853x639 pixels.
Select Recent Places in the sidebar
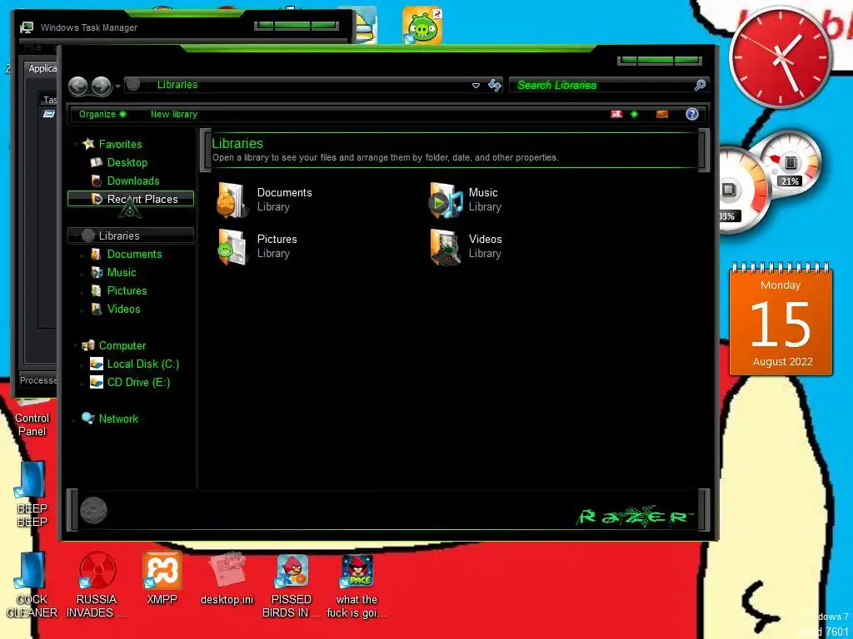[x=131, y=199]
